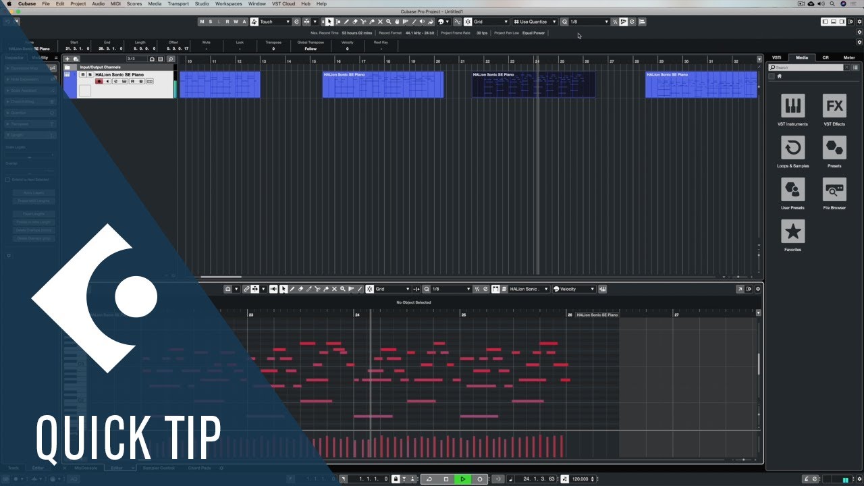Open Favorites tile
Image resolution: width=864 pixels, height=486 pixels.
(x=792, y=232)
